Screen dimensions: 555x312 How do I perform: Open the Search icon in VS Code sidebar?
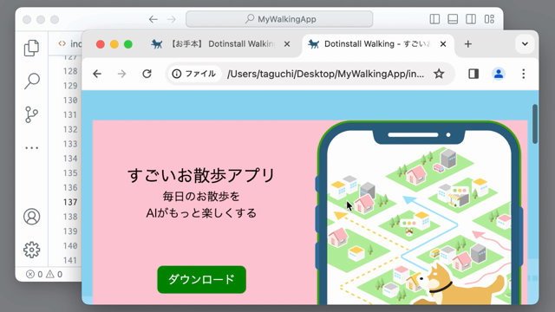coord(31,81)
